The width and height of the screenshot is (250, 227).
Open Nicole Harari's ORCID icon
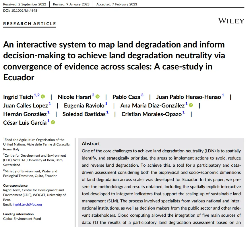(98, 97)
